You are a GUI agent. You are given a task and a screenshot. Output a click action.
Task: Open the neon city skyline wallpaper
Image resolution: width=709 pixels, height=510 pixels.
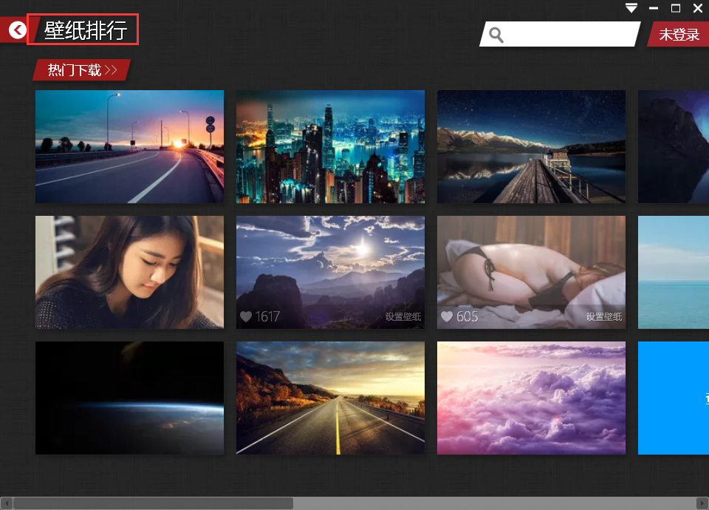330,146
